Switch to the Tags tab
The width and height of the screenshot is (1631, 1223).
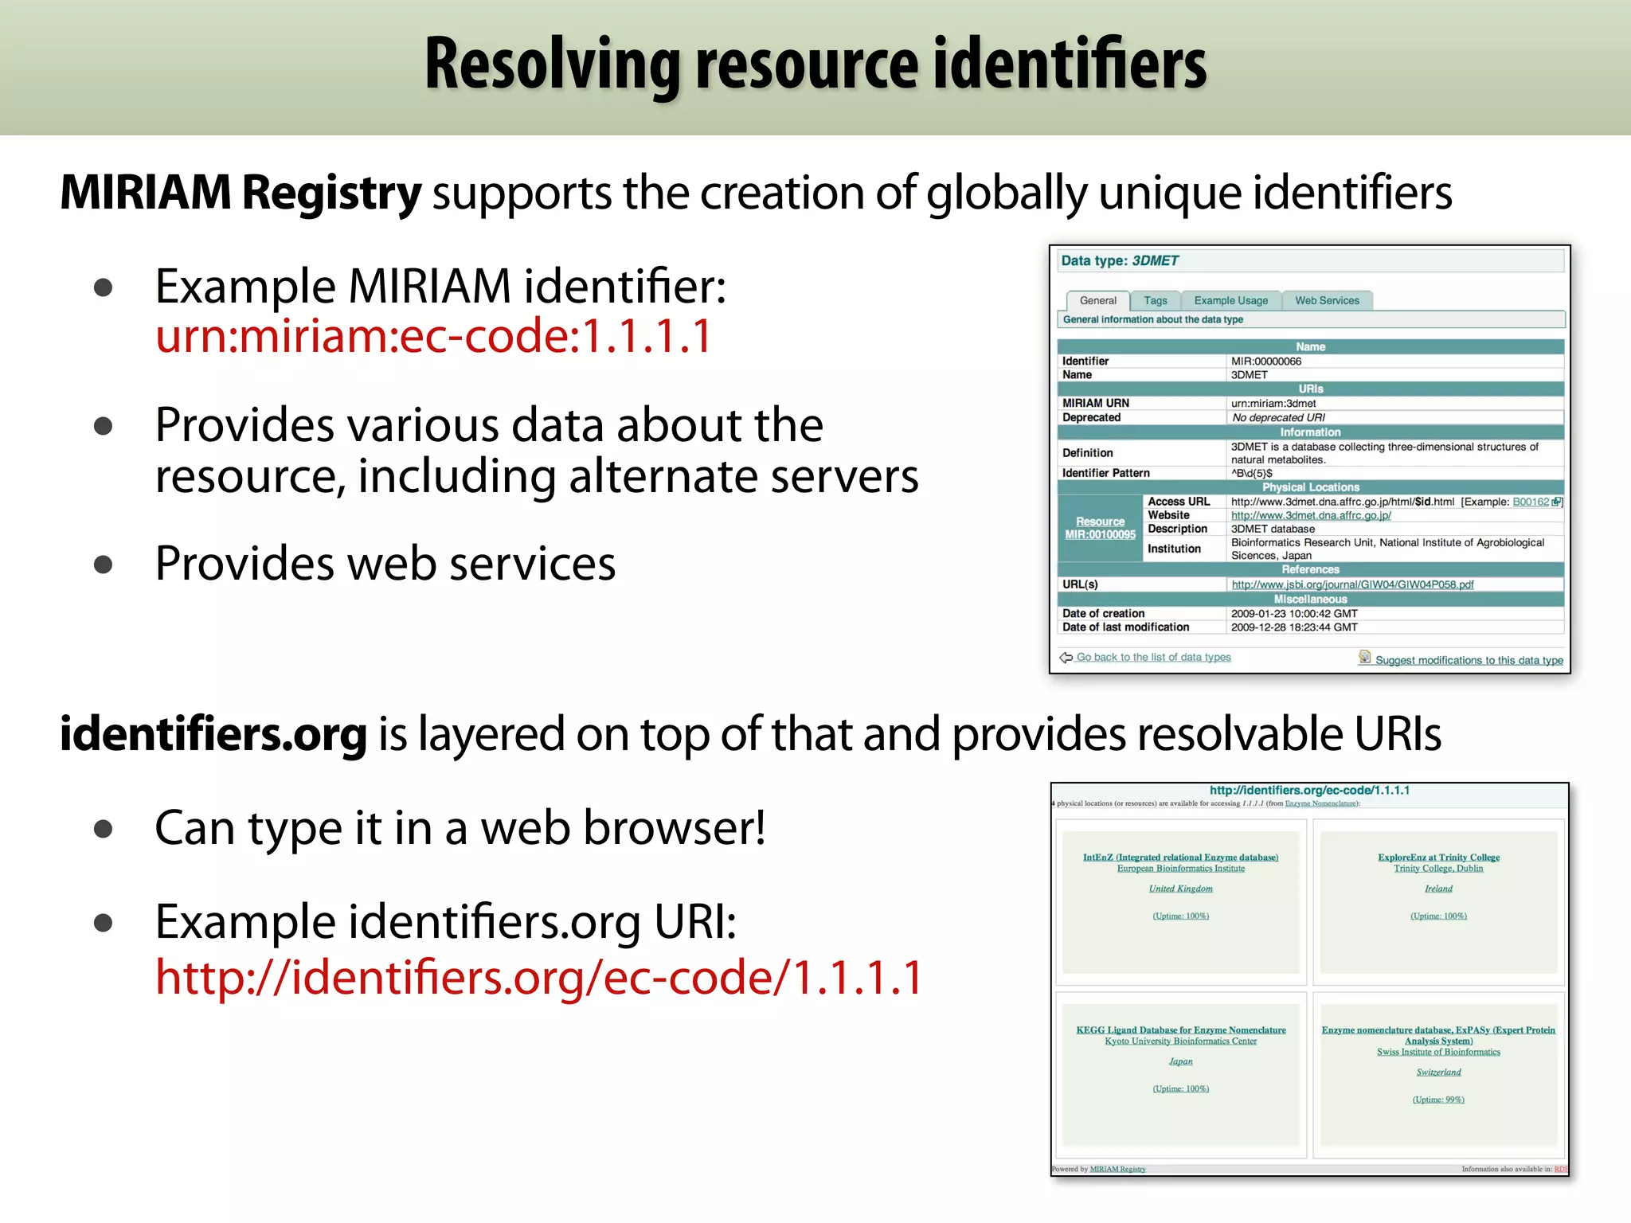point(1155,300)
